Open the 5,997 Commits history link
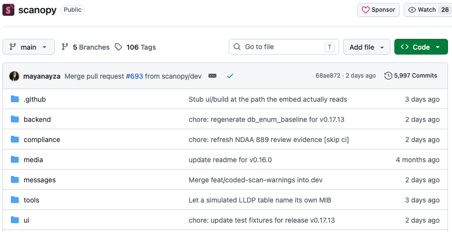The image size is (452, 232). tap(411, 76)
